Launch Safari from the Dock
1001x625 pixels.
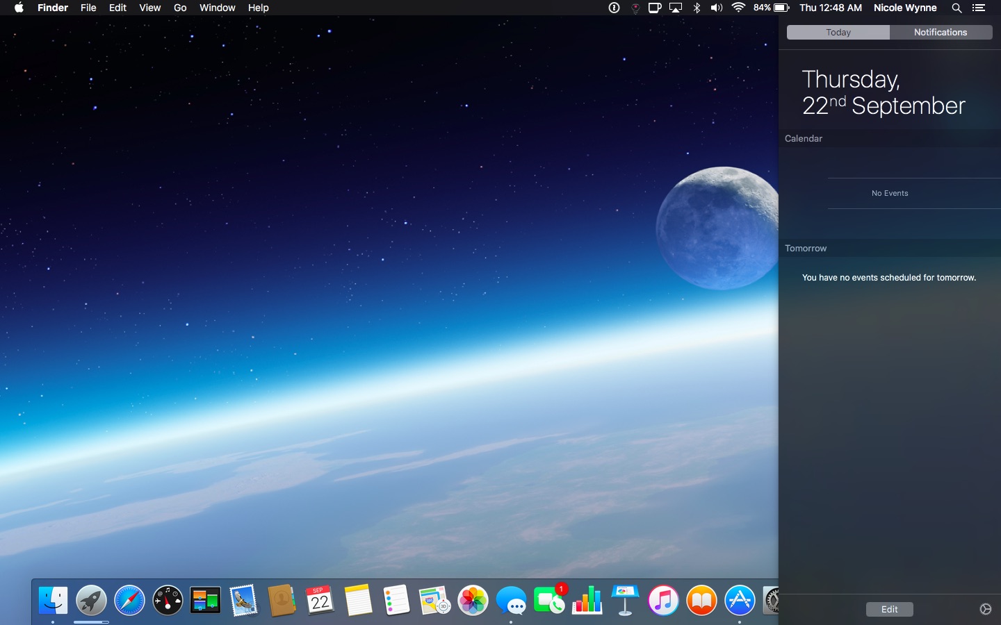click(x=129, y=601)
